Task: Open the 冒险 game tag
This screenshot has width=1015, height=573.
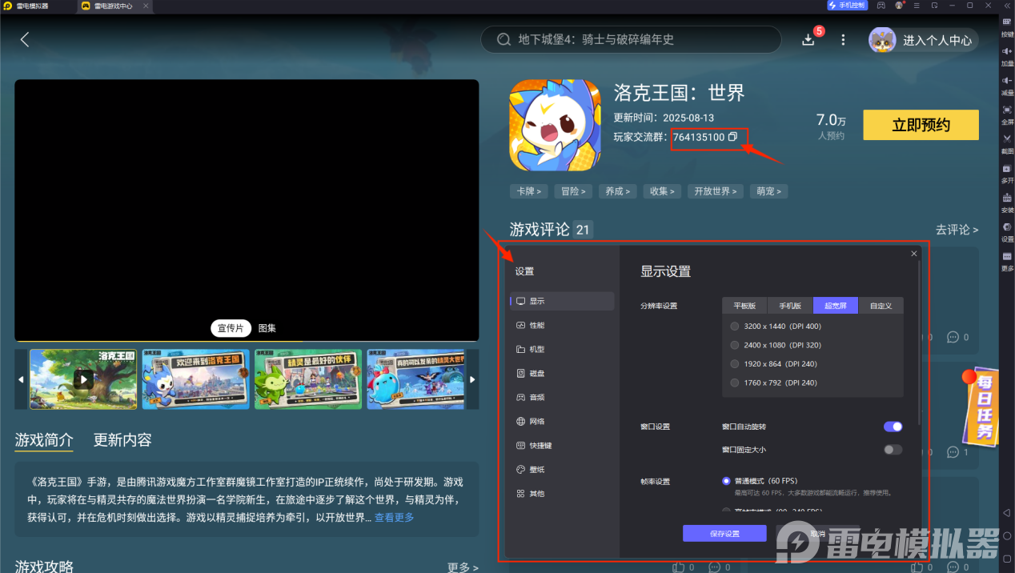Action: coord(573,191)
